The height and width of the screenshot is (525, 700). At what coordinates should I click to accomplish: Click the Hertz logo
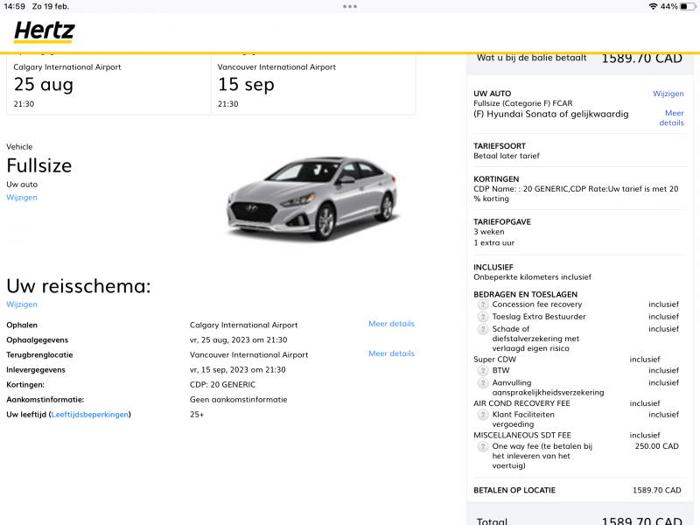(x=44, y=32)
